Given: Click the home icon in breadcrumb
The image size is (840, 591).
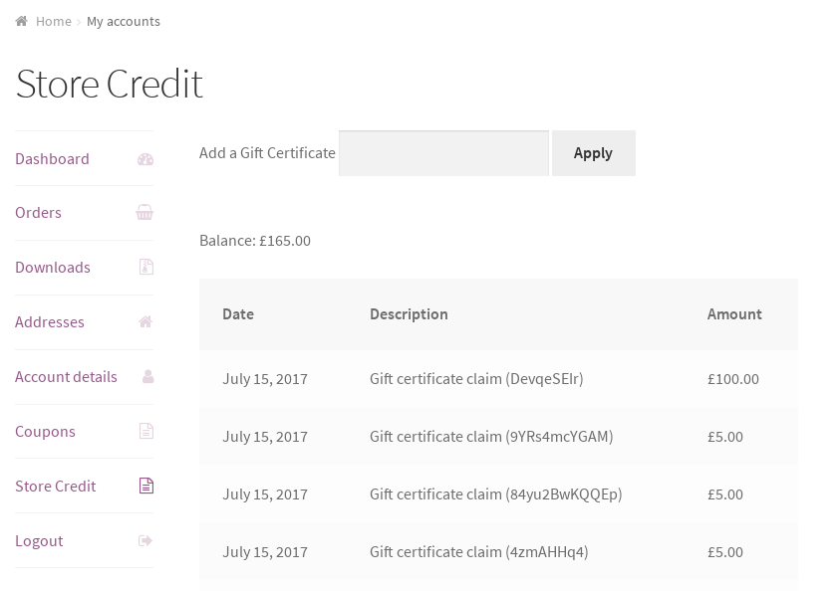Looking at the screenshot, I should click(22, 22).
